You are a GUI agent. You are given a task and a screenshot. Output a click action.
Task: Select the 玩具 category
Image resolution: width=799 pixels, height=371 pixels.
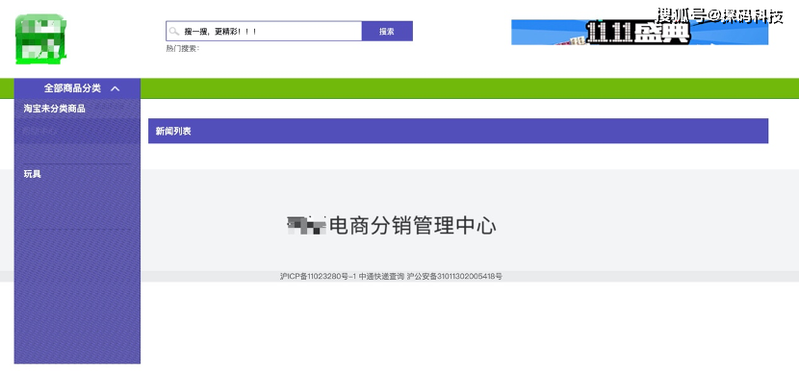(33, 174)
